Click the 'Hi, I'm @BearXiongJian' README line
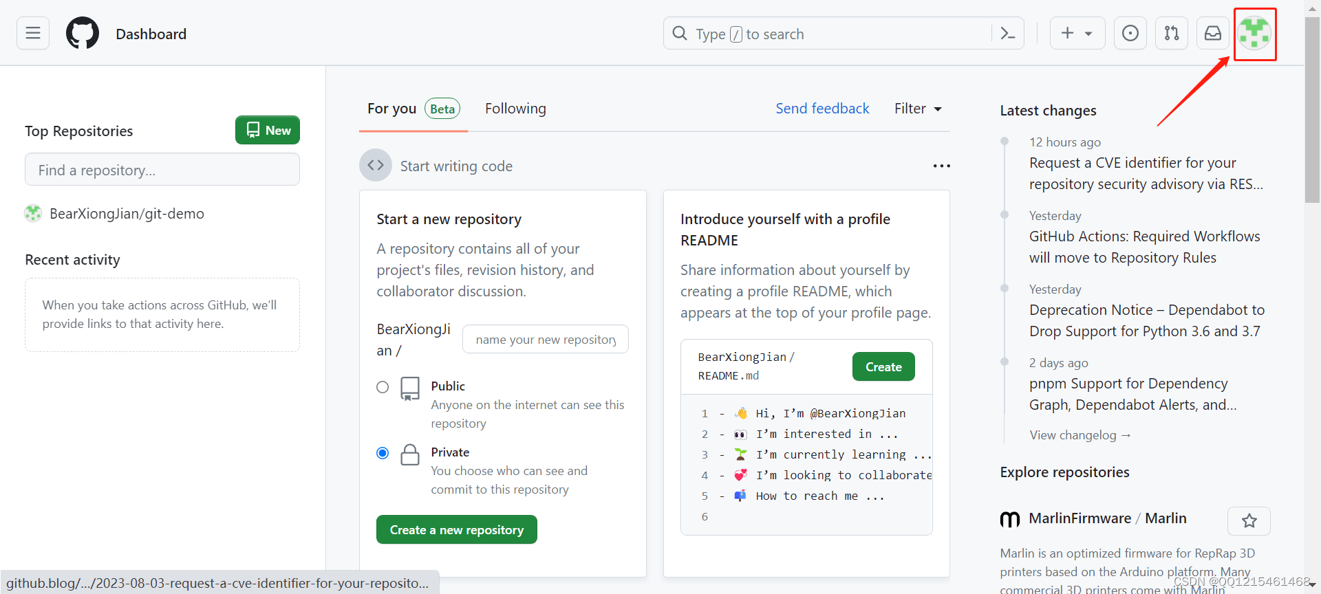Image resolution: width=1321 pixels, height=594 pixels. pos(830,413)
